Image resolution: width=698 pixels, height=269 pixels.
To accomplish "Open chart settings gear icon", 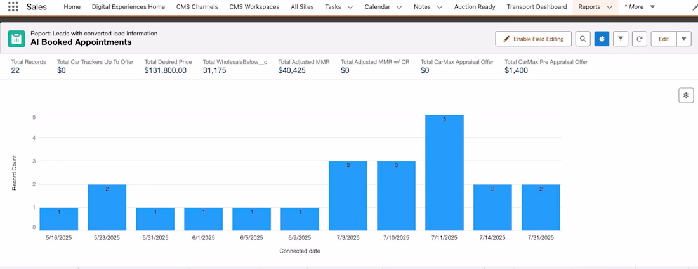I will tap(685, 95).
